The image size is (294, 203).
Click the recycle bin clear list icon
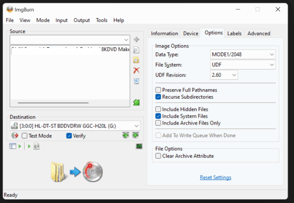tap(136, 82)
